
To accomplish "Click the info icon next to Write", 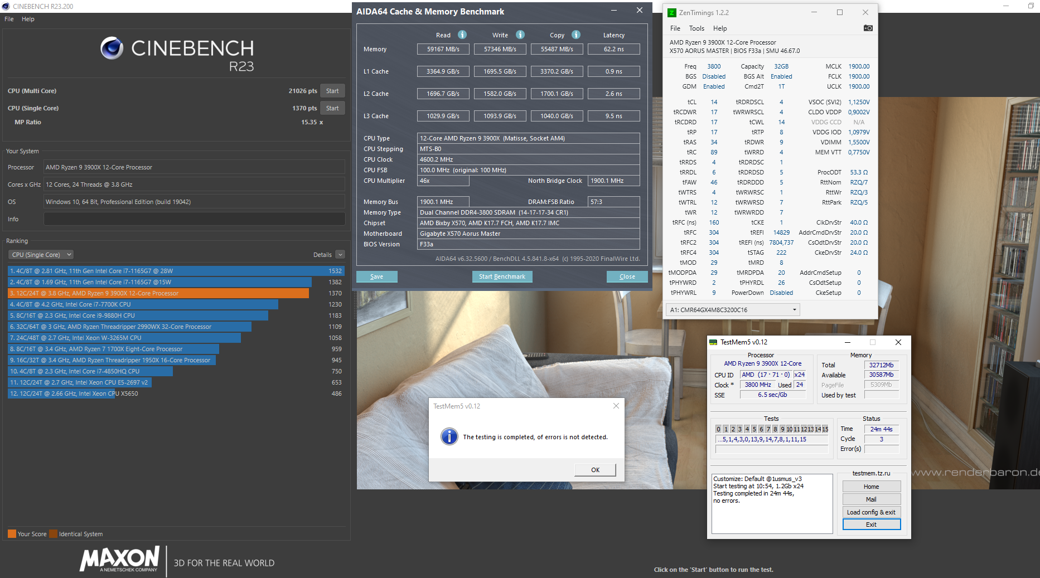I will tap(520, 35).
